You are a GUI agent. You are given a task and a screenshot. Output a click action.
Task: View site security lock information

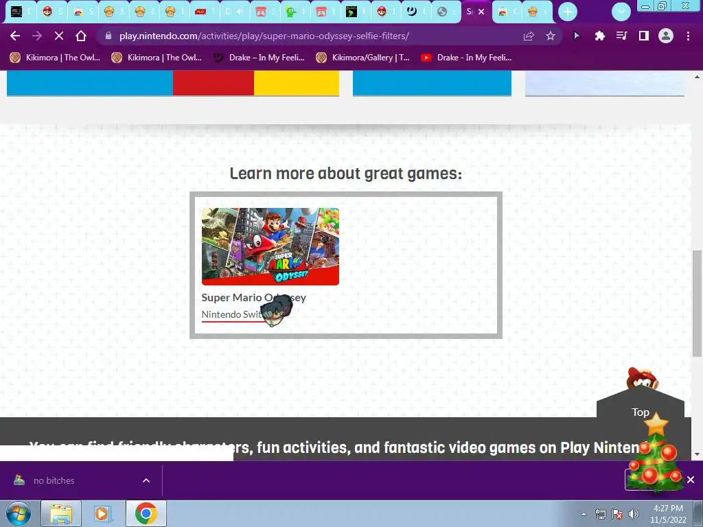click(108, 36)
